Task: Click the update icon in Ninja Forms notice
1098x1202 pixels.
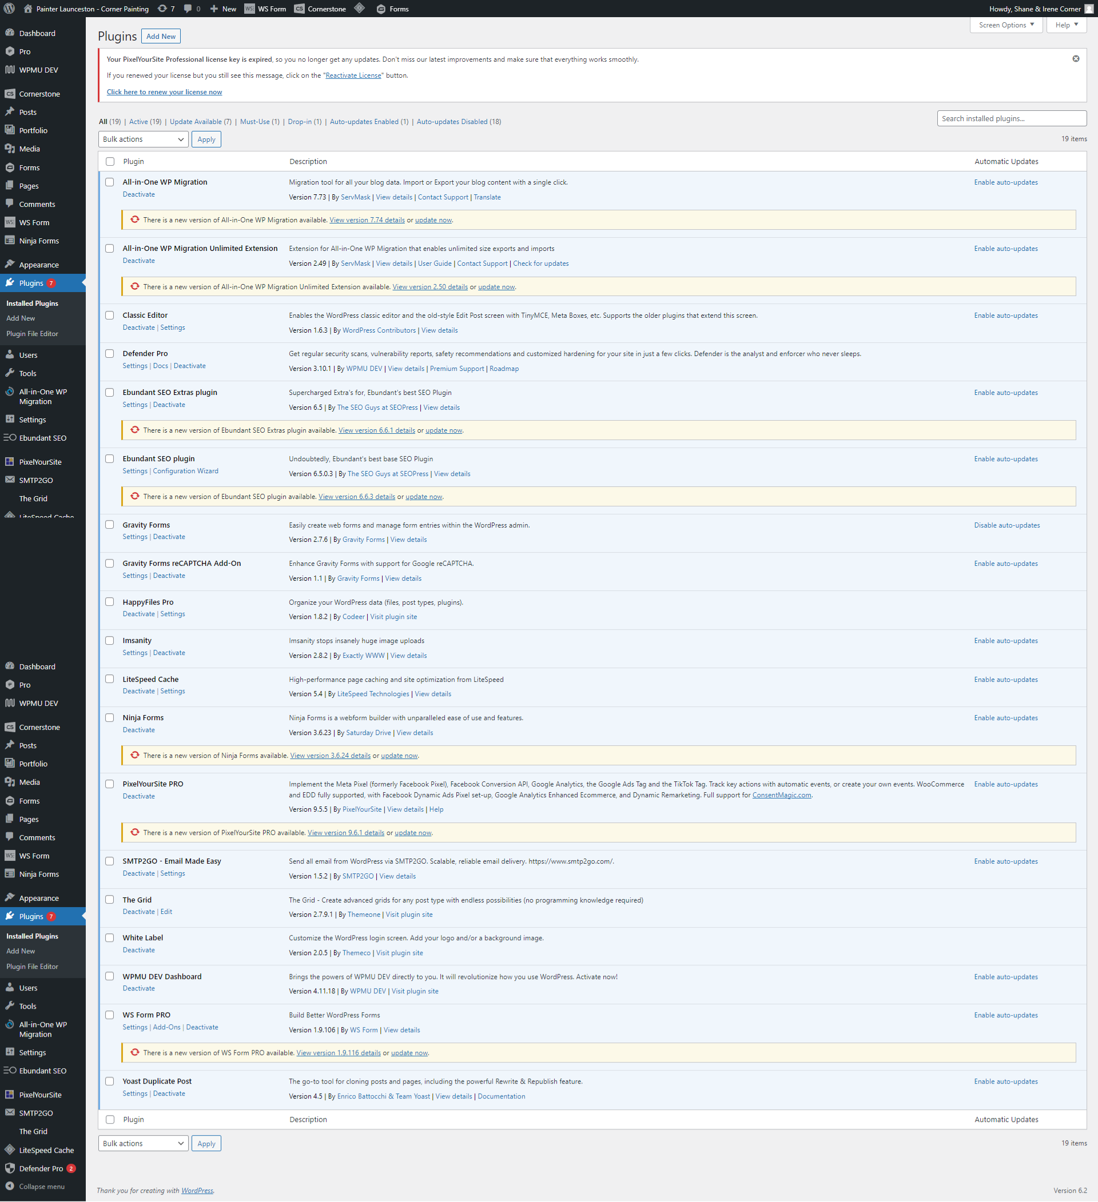Action: tap(135, 755)
